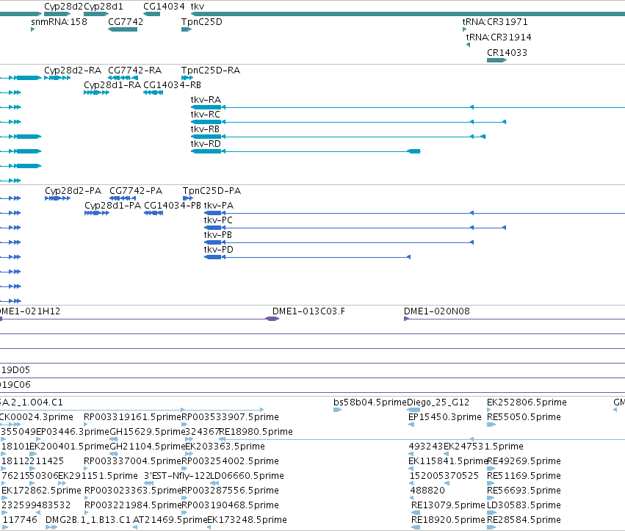Screen dimensions: 625x531
Task: Select the TpnC25D-PA protein label
Action: point(212,190)
